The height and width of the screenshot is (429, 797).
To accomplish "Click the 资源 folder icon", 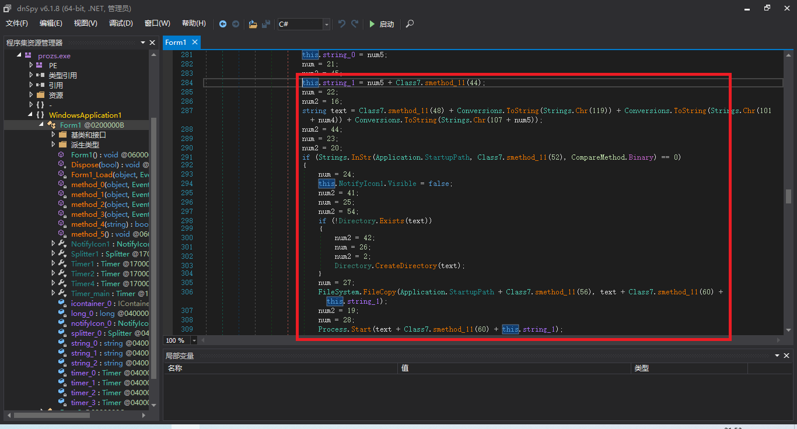I will pyautogui.click(x=40, y=95).
